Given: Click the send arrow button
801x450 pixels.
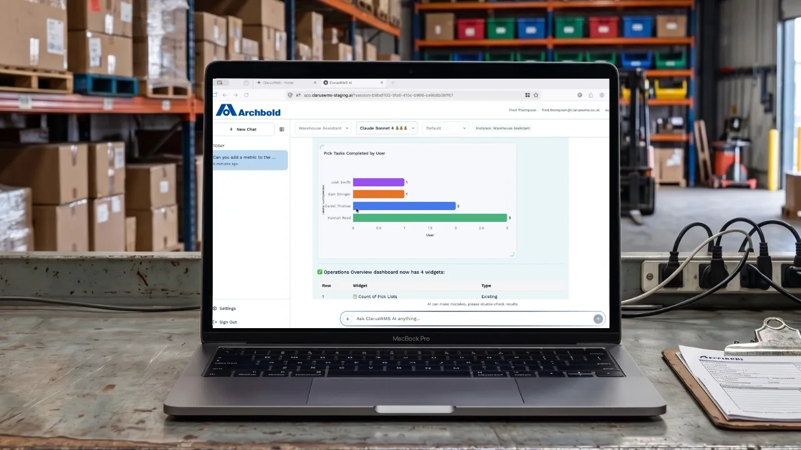Looking at the screenshot, I should (598, 319).
